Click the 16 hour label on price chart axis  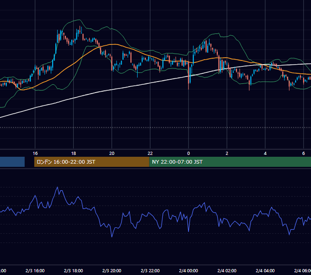pyautogui.click(x=35, y=154)
